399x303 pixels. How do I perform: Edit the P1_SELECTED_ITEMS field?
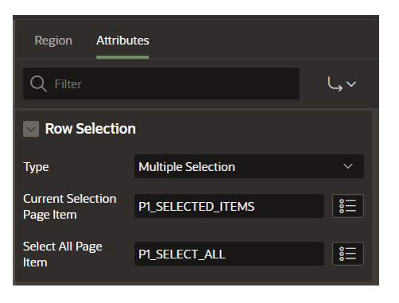point(229,206)
